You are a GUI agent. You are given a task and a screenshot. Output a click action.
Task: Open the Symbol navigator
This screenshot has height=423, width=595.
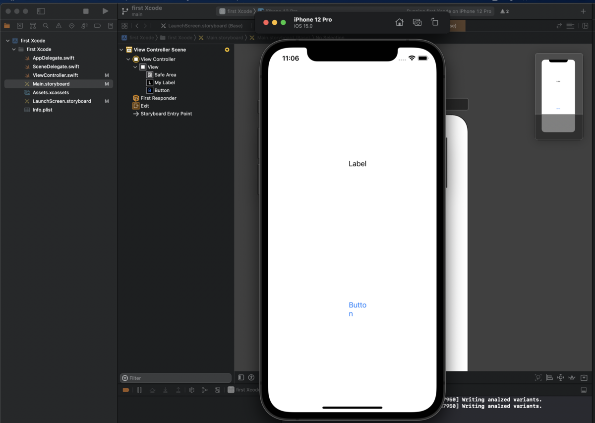pos(33,26)
